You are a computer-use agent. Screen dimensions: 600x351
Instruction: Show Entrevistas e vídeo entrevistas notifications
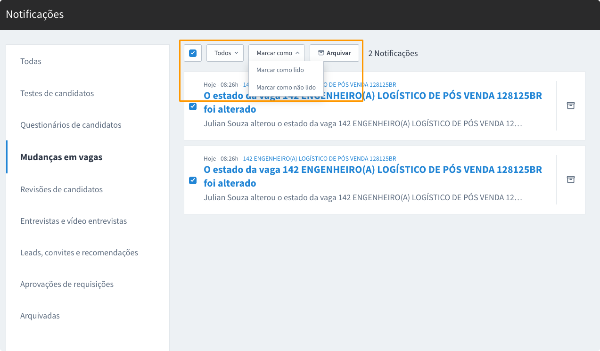[x=74, y=221]
